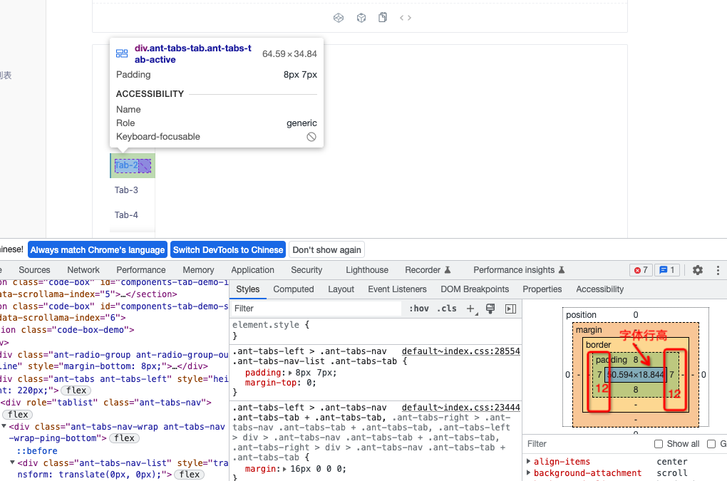
Task: Click the box model position label
Action: pyautogui.click(x=581, y=315)
